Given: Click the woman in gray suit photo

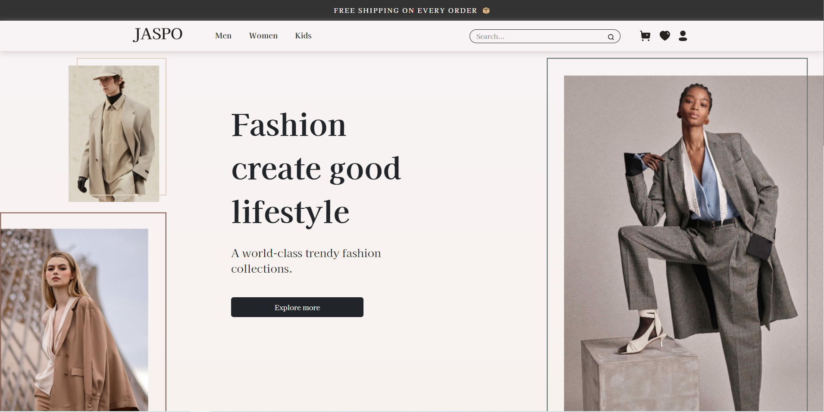Looking at the screenshot, I should pos(694,243).
